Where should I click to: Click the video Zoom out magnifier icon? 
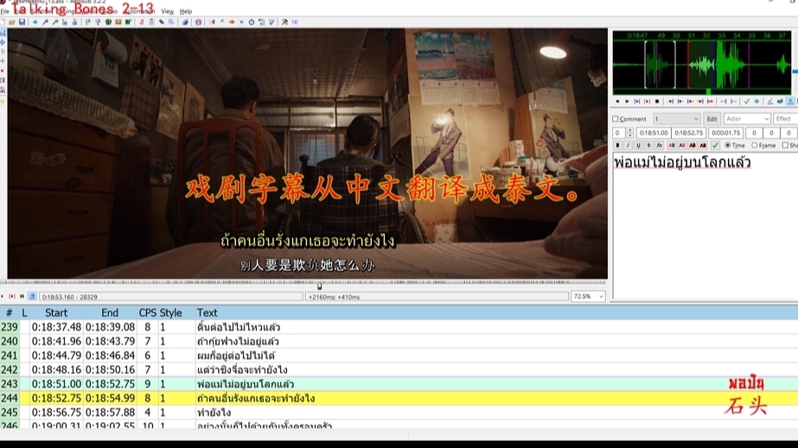click(55, 22)
